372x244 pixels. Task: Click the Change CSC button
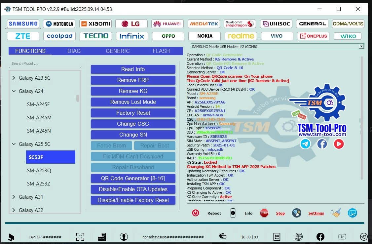pyautogui.click(x=133, y=124)
